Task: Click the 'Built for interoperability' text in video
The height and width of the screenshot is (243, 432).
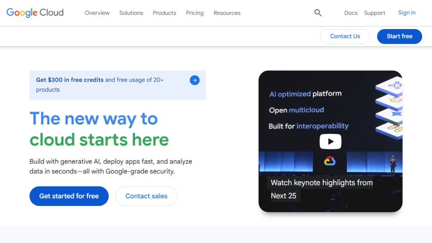Action: (x=309, y=126)
